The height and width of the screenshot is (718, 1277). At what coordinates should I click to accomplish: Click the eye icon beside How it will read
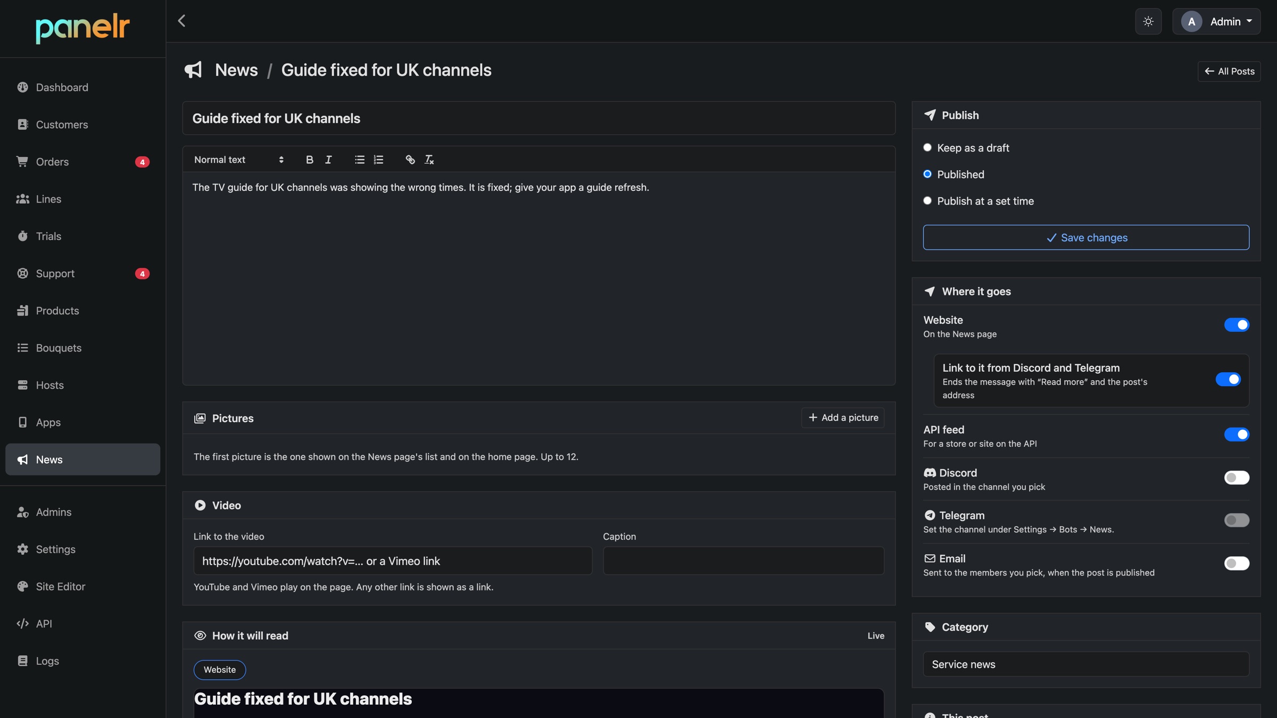coord(200,636)
